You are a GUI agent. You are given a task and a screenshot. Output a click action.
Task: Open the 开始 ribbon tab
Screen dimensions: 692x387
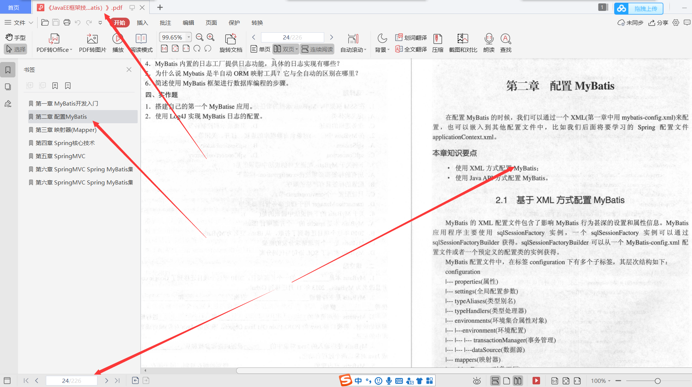point(120,23)
